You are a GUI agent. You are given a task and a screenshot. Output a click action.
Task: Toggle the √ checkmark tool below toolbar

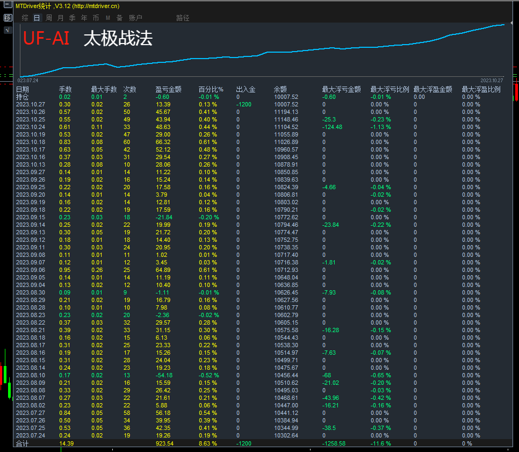[x=7, y=30]
